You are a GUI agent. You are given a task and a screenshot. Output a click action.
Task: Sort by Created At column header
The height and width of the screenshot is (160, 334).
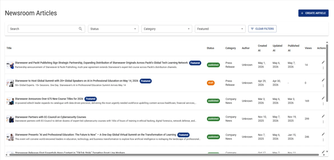tap(262, 48)
